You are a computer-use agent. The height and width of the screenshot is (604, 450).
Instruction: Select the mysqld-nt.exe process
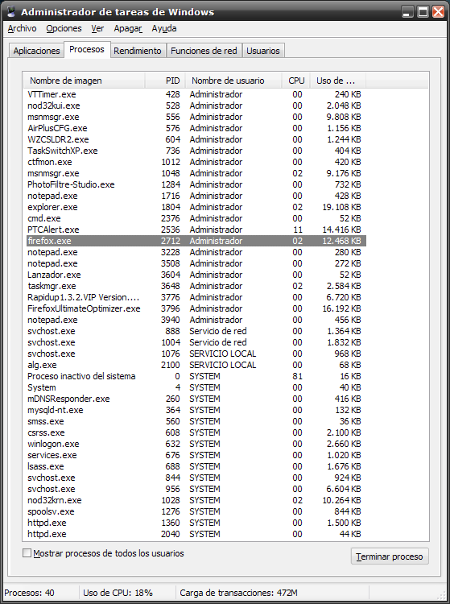196,410
